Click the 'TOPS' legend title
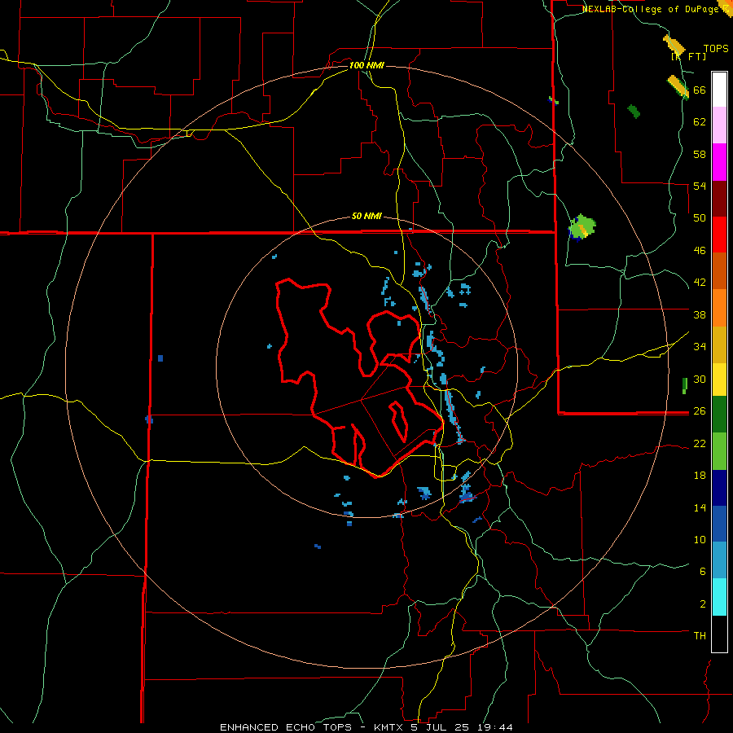 716,48
